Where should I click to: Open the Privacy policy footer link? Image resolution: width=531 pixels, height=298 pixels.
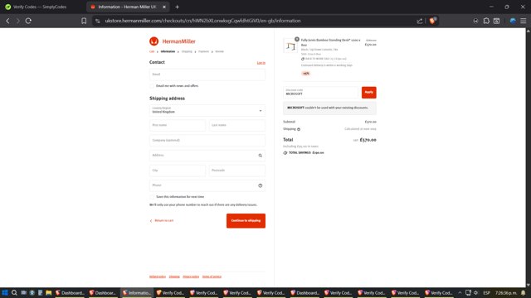(x=191, y=276)
